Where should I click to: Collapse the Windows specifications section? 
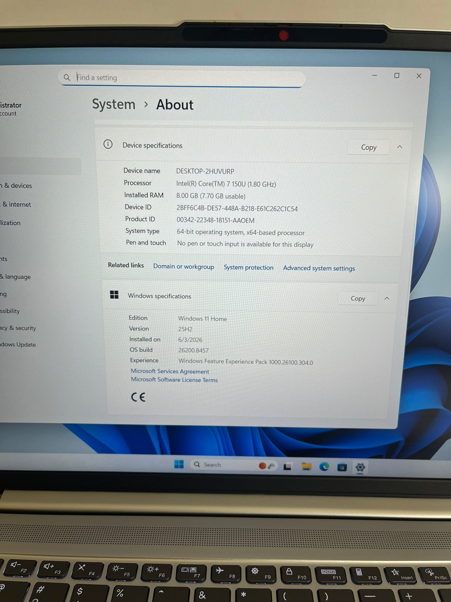pyautogui.click(x=387, y=298)
